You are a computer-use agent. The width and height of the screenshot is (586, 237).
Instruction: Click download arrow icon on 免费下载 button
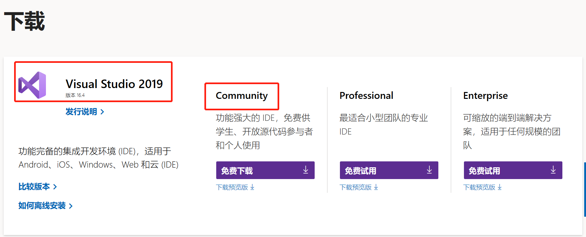click(305, 170)
